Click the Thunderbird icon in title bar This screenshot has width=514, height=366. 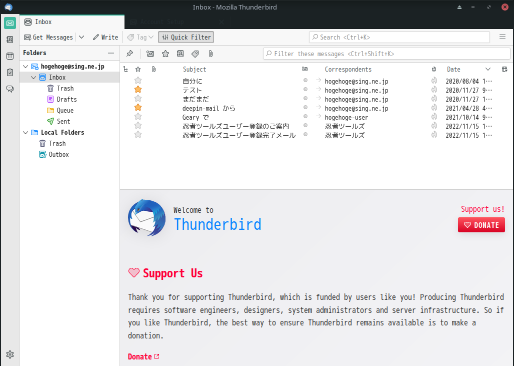coord(8,7)
